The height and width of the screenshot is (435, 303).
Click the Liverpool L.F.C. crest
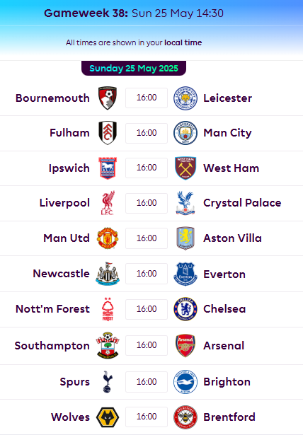(108, 203)
